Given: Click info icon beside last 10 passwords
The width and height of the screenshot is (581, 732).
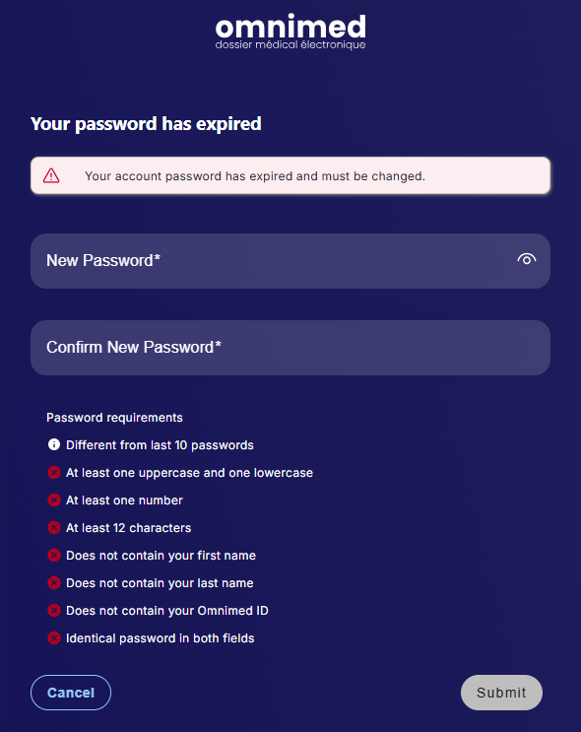Looking at the screenshot, I should coord(54,444).
